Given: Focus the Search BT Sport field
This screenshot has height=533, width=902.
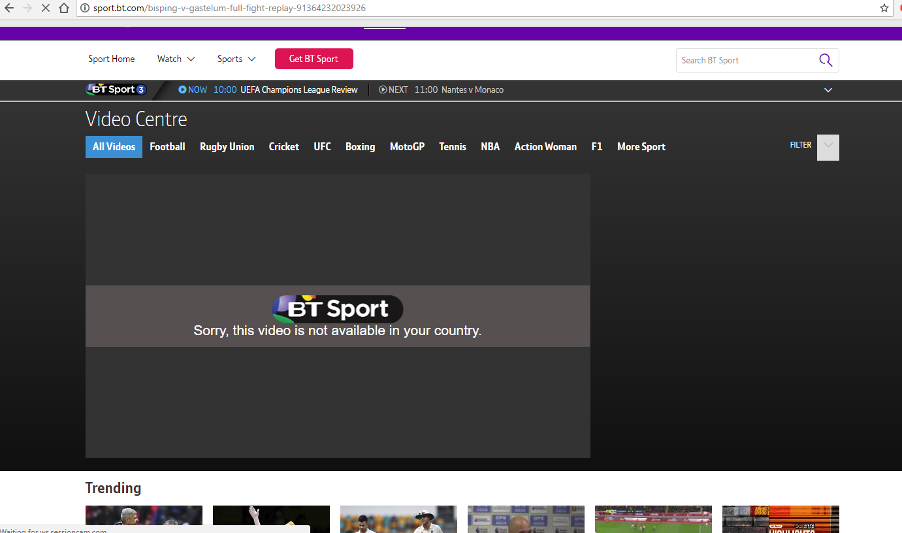Looking at the screenshot, I should point(747,60).
